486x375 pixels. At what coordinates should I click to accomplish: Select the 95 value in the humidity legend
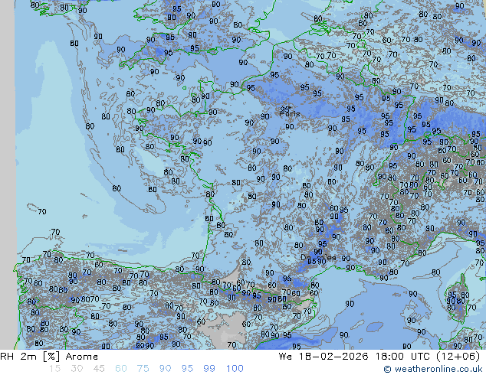point(187,369)
